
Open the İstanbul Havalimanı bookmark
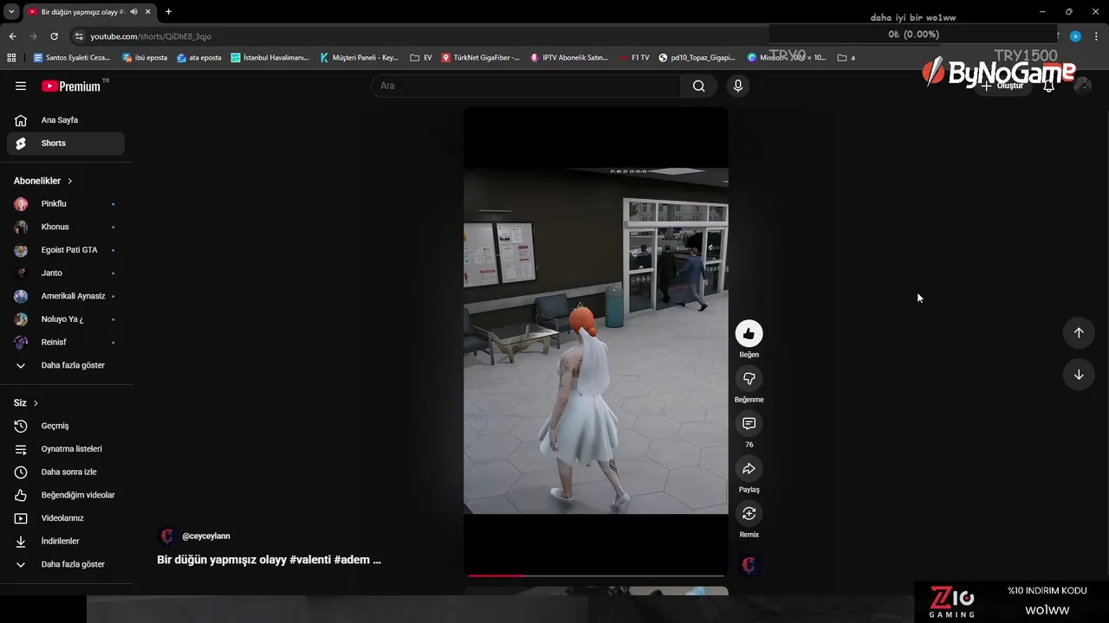(x=269, y=58)
